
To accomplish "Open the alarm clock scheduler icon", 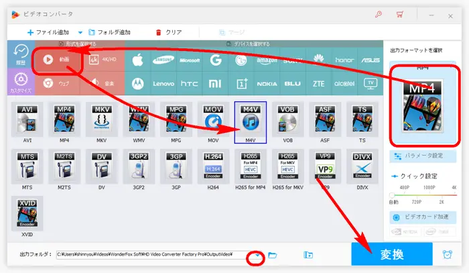I will click(x=447, y=254).
